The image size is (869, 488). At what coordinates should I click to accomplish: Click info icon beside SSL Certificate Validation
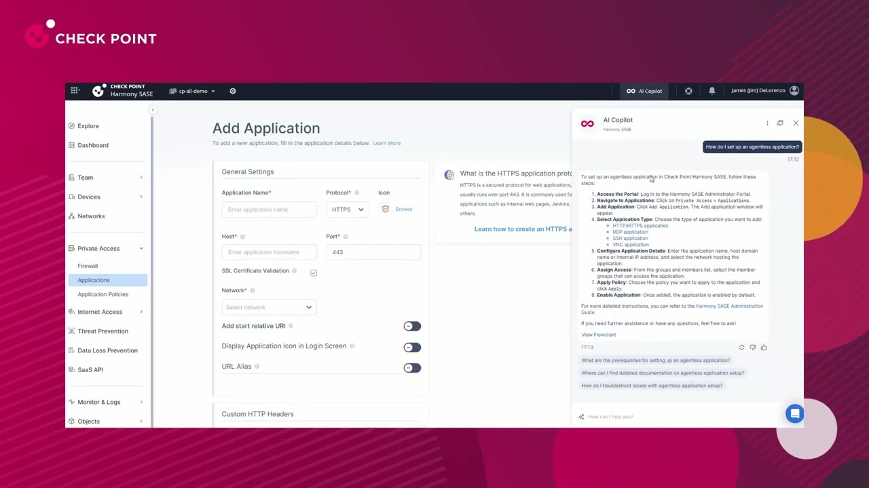(294, 271)
